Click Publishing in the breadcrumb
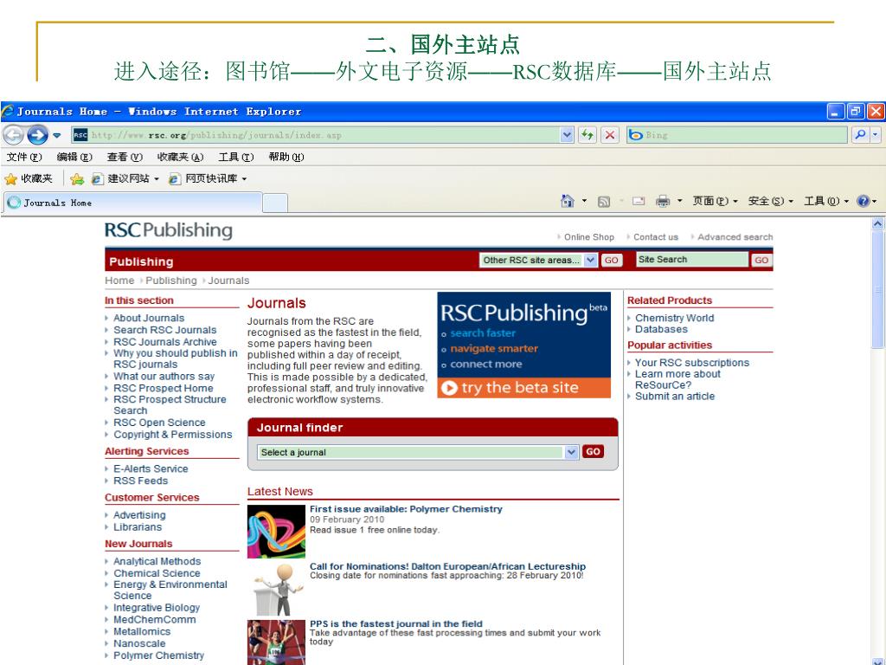886x665 pixels. [x=171, y=281]
